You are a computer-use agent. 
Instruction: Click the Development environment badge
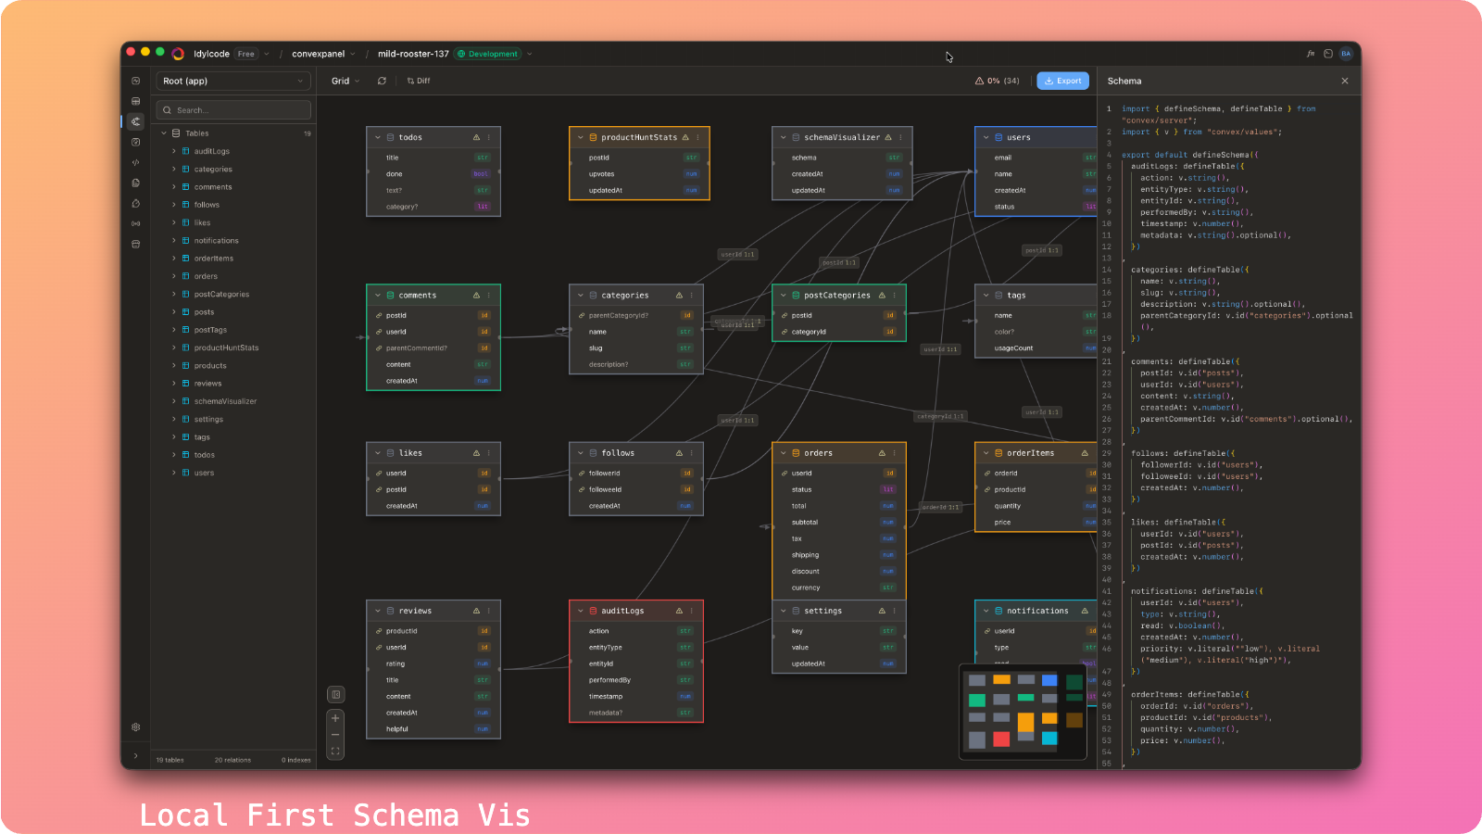488,54
